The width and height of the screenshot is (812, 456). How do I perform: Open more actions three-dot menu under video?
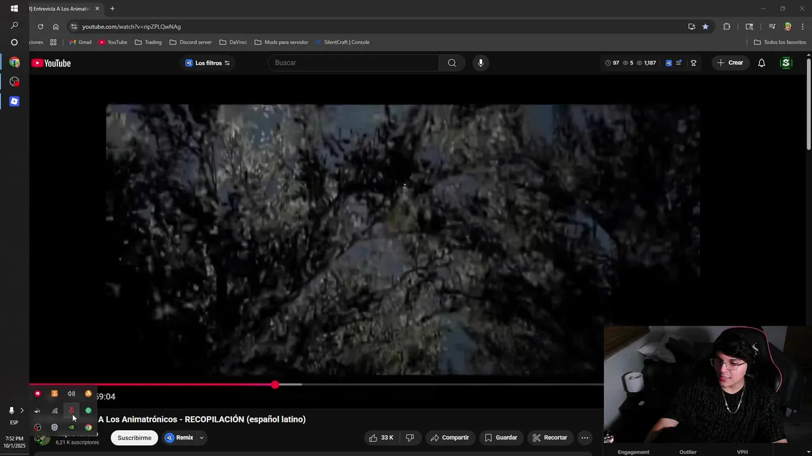585,438
